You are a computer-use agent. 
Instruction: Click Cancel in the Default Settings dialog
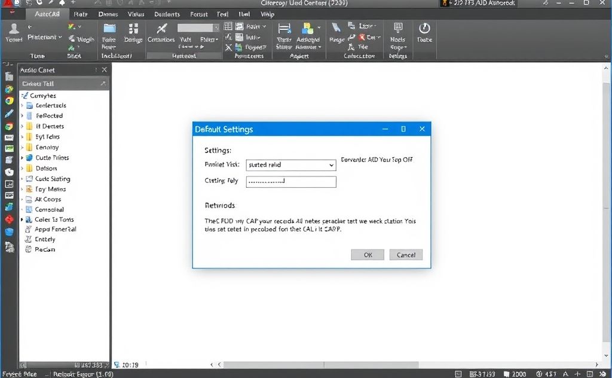click(406, 254)
